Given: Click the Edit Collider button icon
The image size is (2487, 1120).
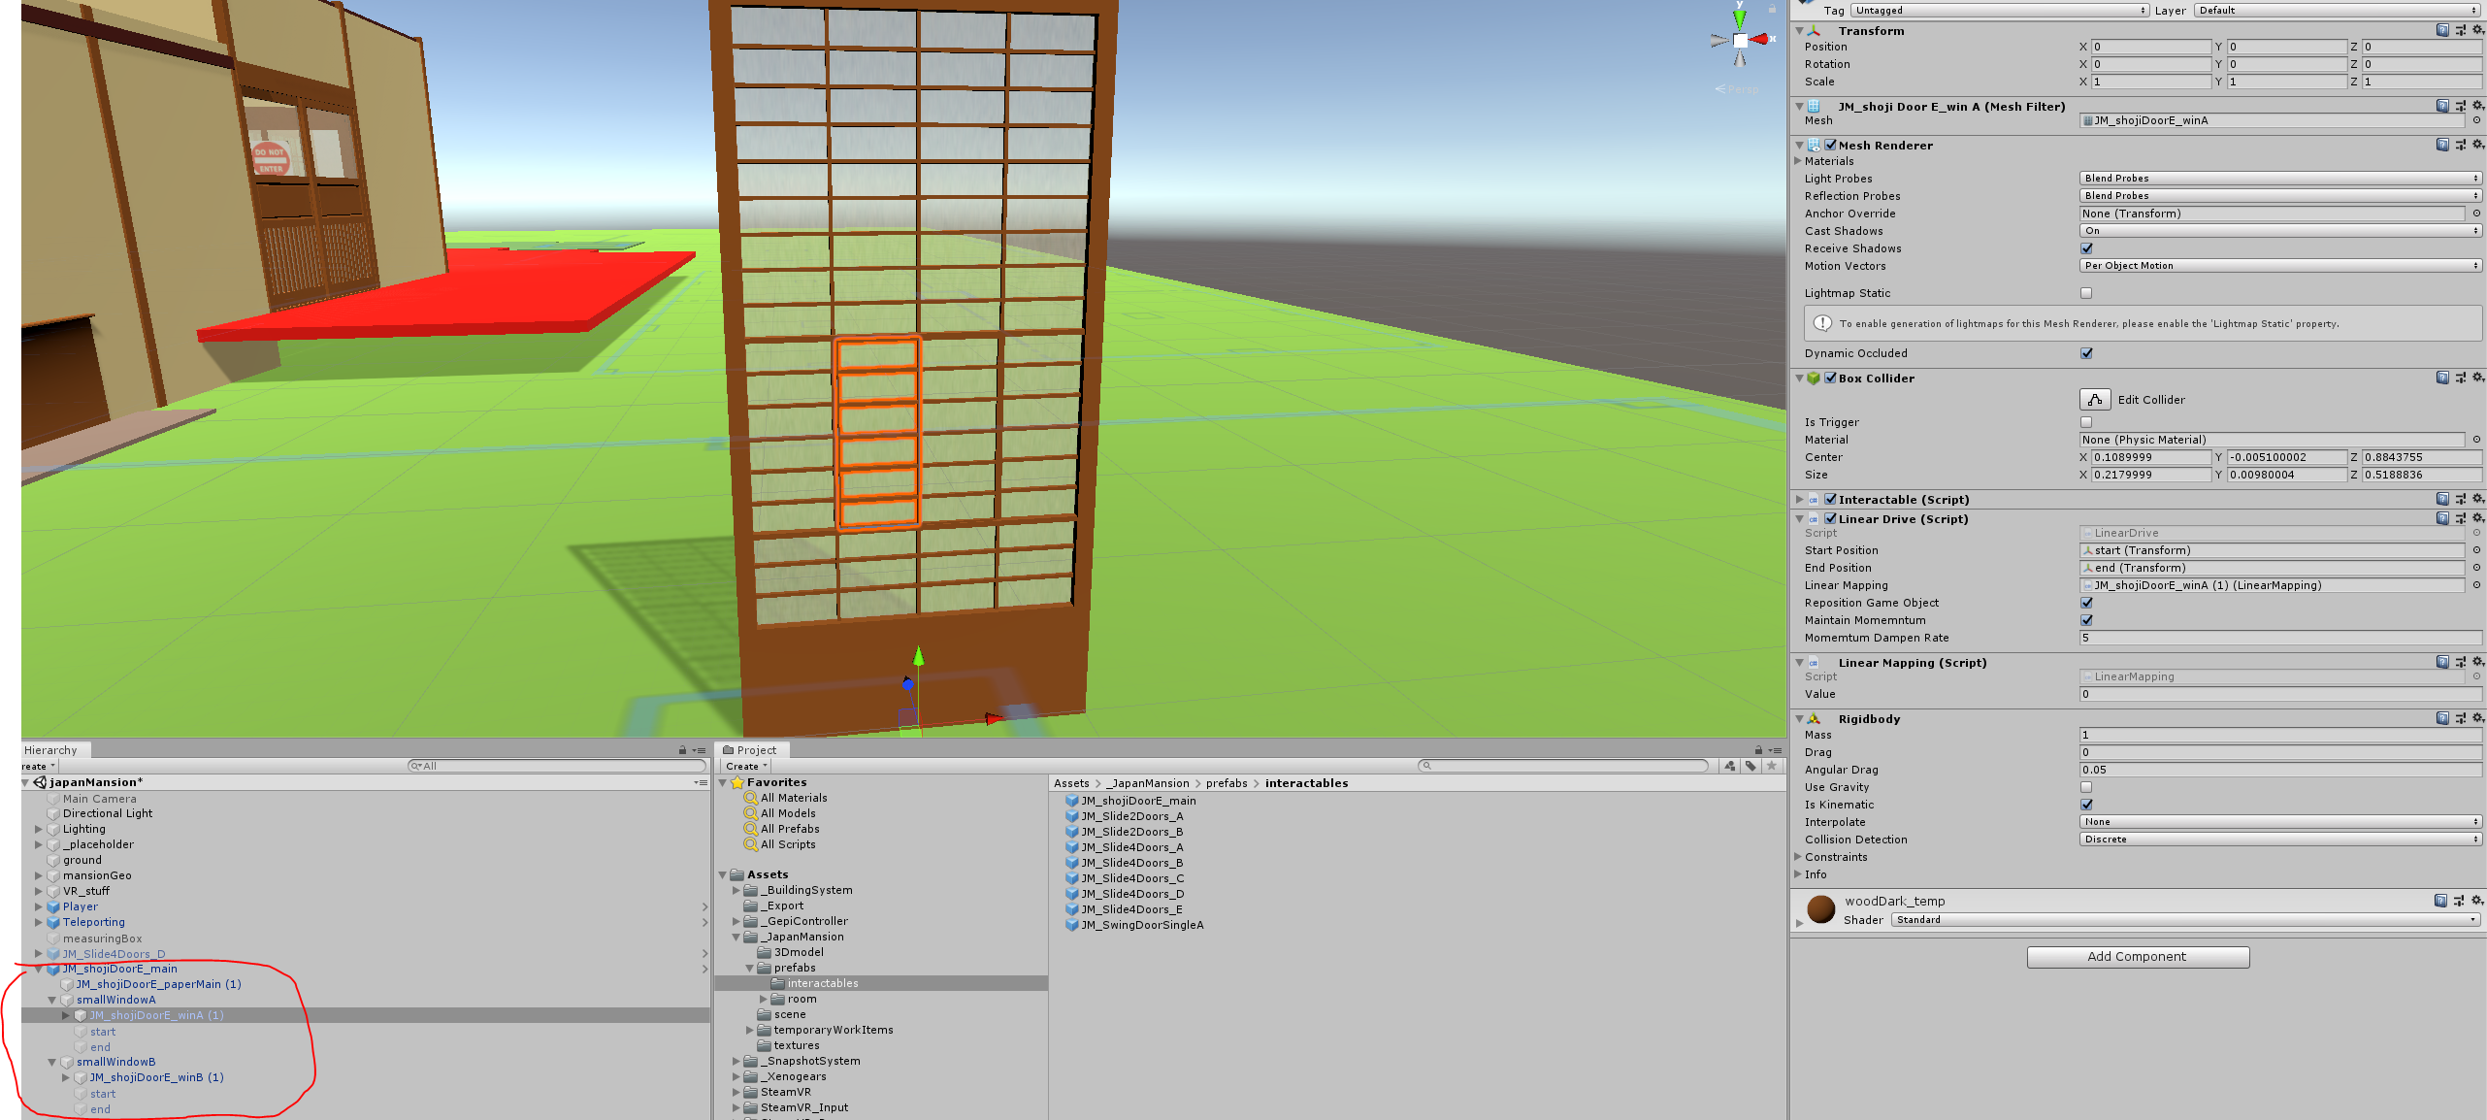Looking at the screenshot, I should [x=2094, y=400].
